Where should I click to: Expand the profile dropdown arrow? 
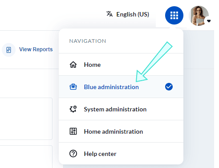209,21
